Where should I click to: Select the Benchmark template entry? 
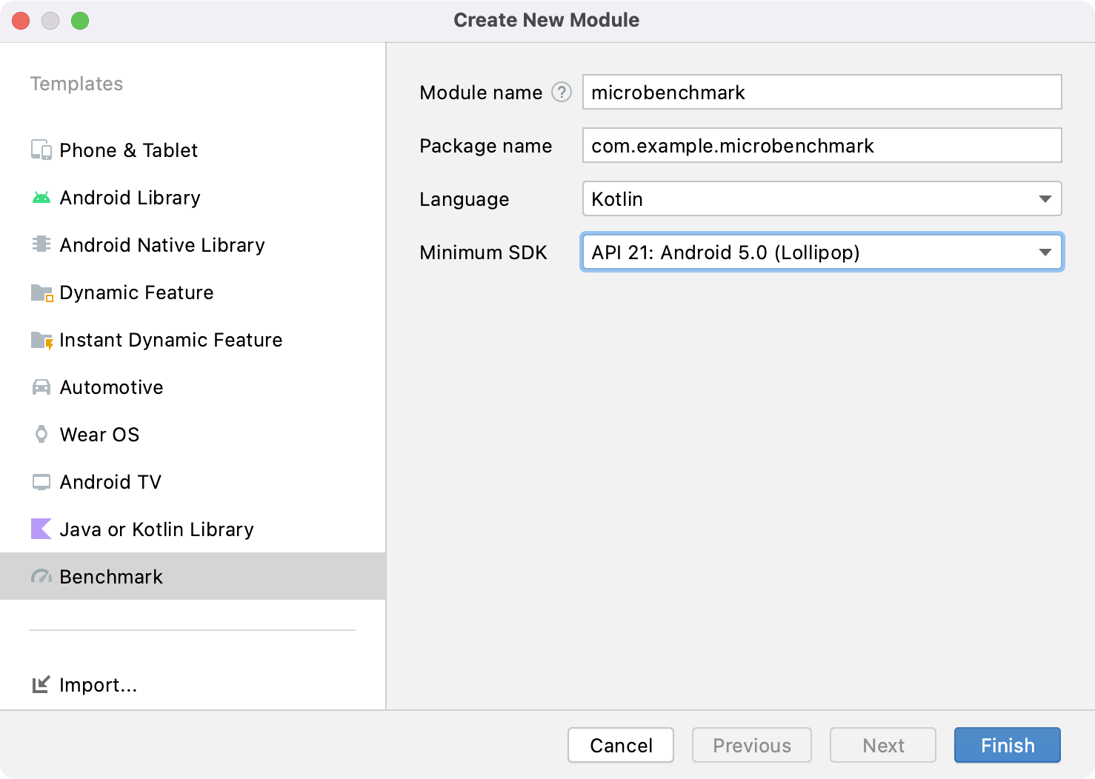111,577
